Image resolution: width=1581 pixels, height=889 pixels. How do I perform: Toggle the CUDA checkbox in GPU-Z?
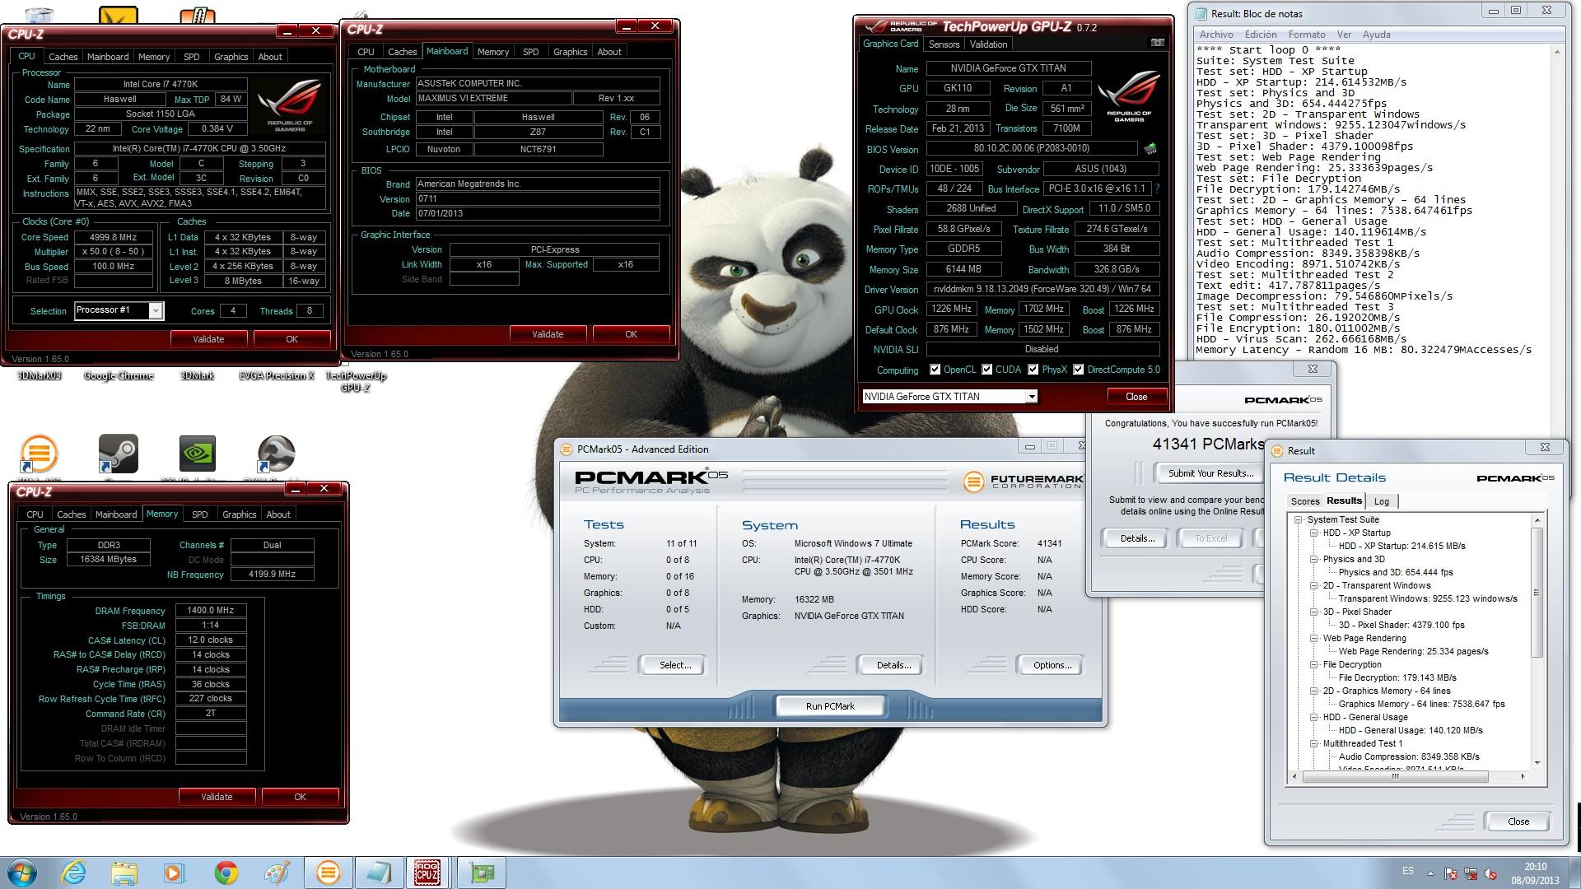[x=986, y=370]
